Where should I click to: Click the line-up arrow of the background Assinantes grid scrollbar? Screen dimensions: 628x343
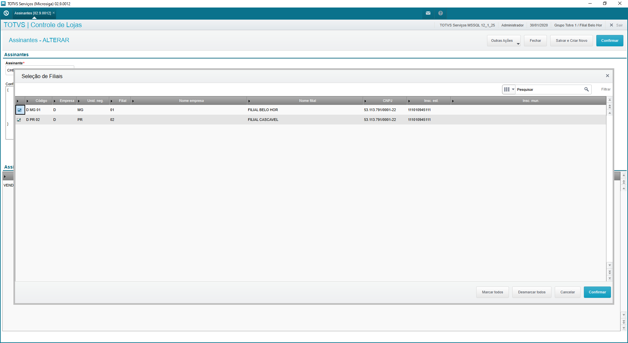coord(624,188)
